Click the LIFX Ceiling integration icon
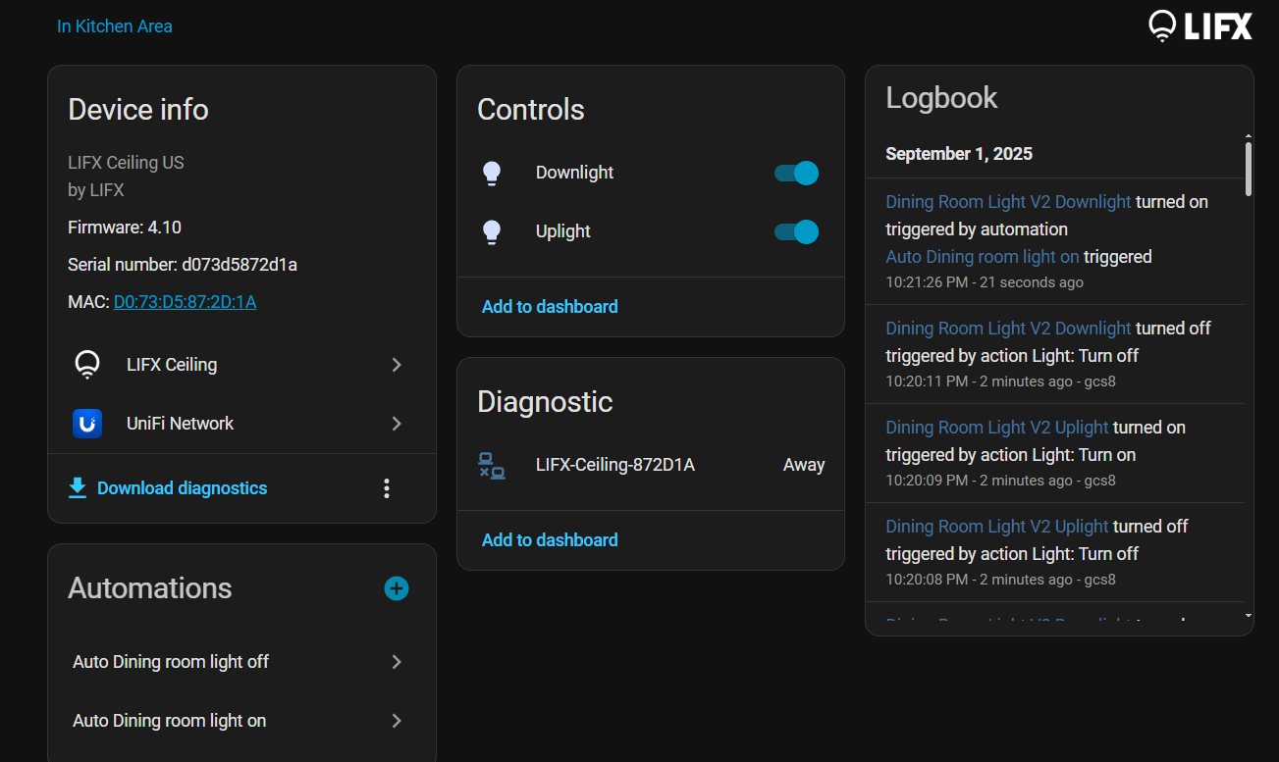Screen dimensions: 1279x762 tap(87, 365)
